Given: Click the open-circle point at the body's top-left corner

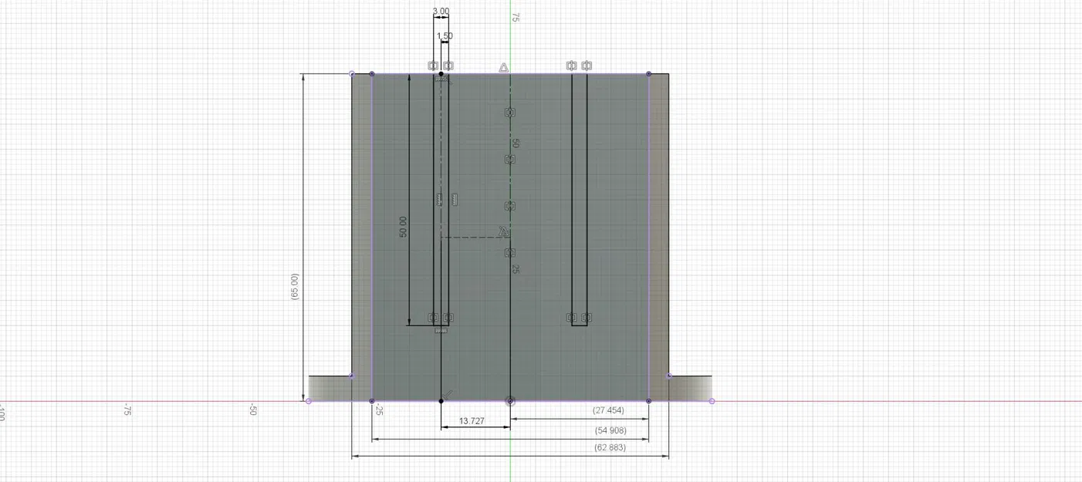Looking at the screenshot, I should pos(352,74).
